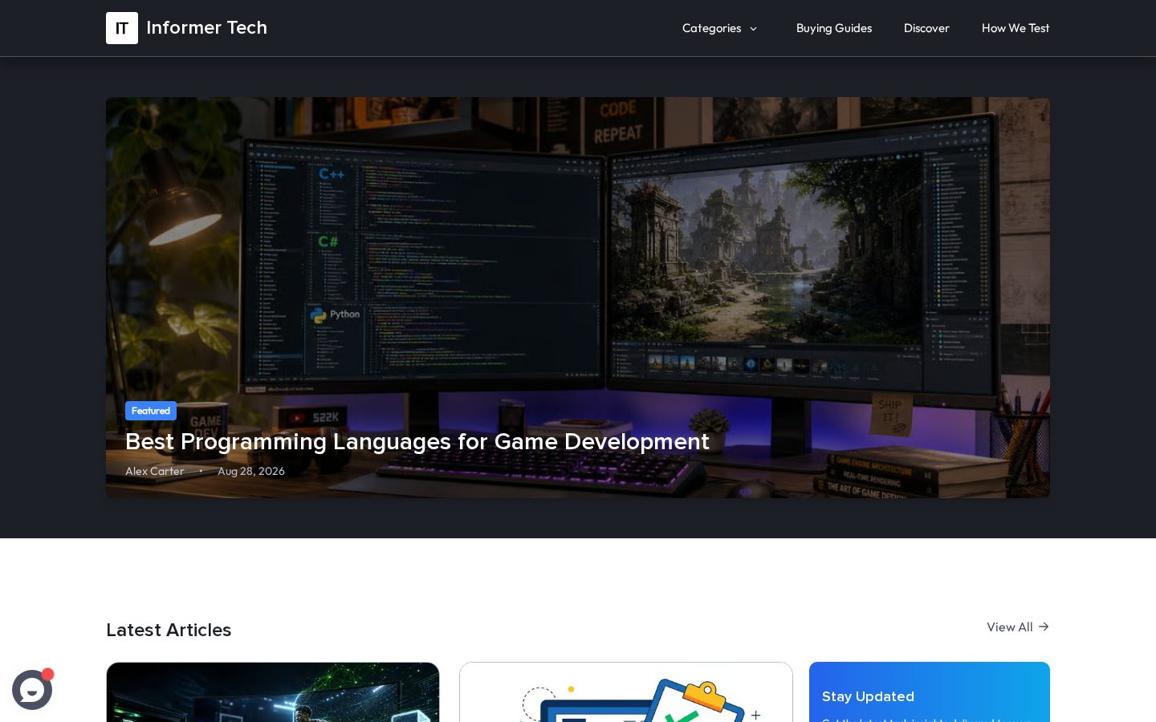
Task: Go to the Discover page
Action: click(926, 28)
